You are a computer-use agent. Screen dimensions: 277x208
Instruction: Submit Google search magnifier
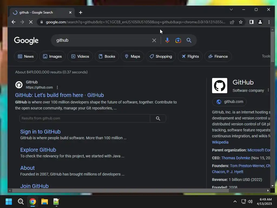pos(189,41)
